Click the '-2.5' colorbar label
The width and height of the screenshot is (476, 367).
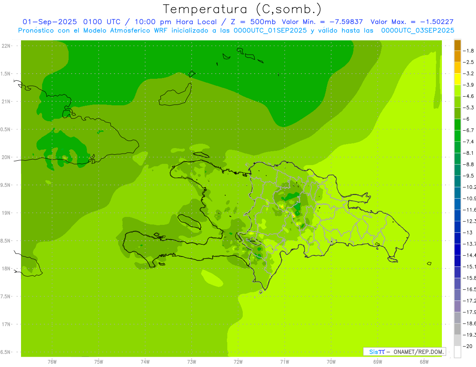(469, 62)
